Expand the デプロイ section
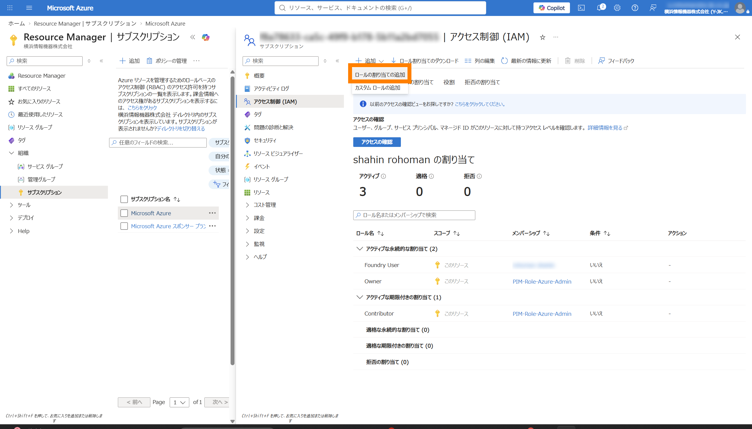Image resolution: width=752 pixels, height=429 pixels. [x=11, y=218]
